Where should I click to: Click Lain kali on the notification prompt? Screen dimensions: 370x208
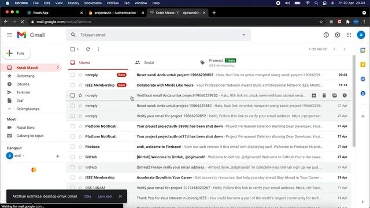click(105, 196)
